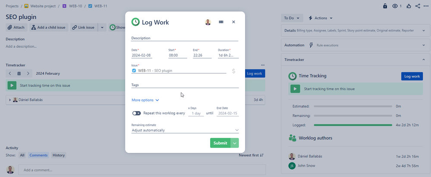
Task: Open the Timetracker calendar icon
Action: pos(19,74)
